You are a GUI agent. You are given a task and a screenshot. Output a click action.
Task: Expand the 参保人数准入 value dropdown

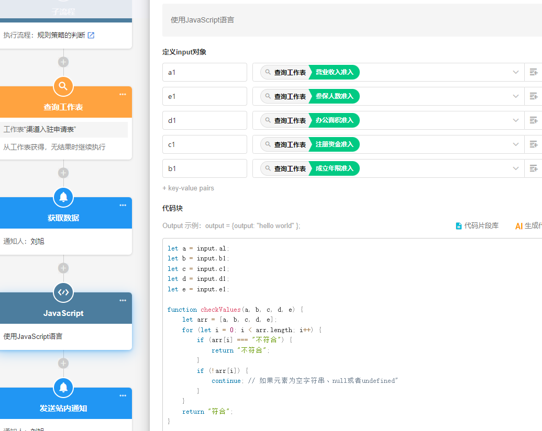(x=515, y=96)
